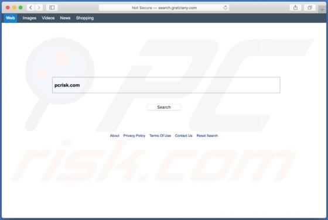Go forward with the Safari forward arrow
The image size is (328, 220).
[39, 8]
